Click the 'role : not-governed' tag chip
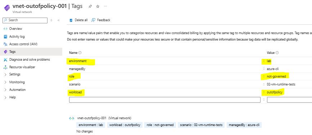312x135 pixels. tap(160, 125)
